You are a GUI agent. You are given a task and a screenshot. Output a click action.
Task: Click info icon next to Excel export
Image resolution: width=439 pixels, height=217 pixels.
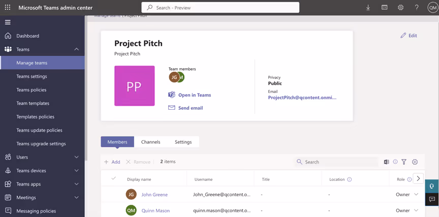pos(395,162)
